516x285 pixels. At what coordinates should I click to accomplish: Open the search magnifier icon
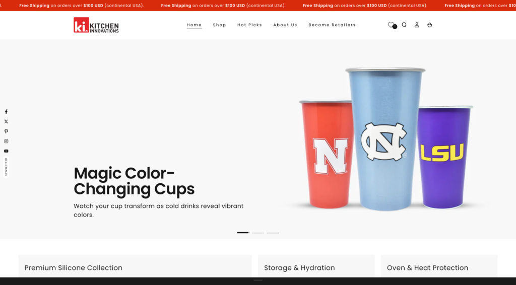click(x=404, y=25)
